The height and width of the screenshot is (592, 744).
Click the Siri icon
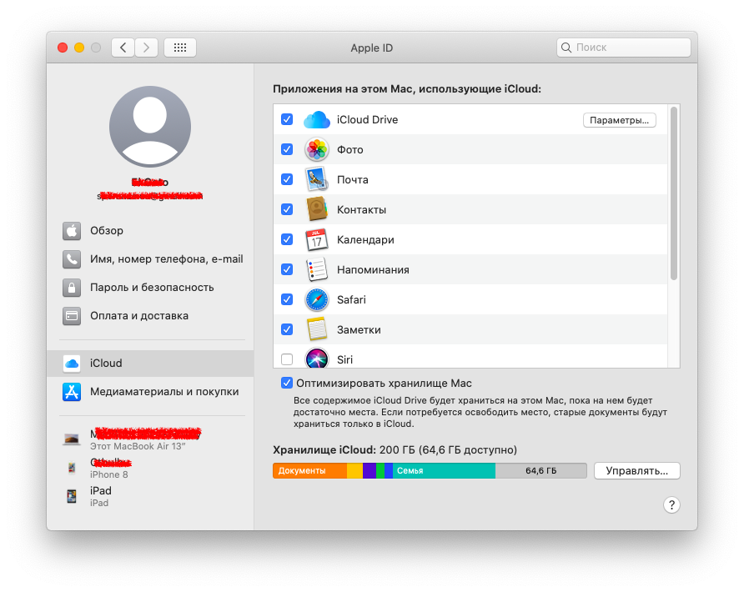[316, 359]
